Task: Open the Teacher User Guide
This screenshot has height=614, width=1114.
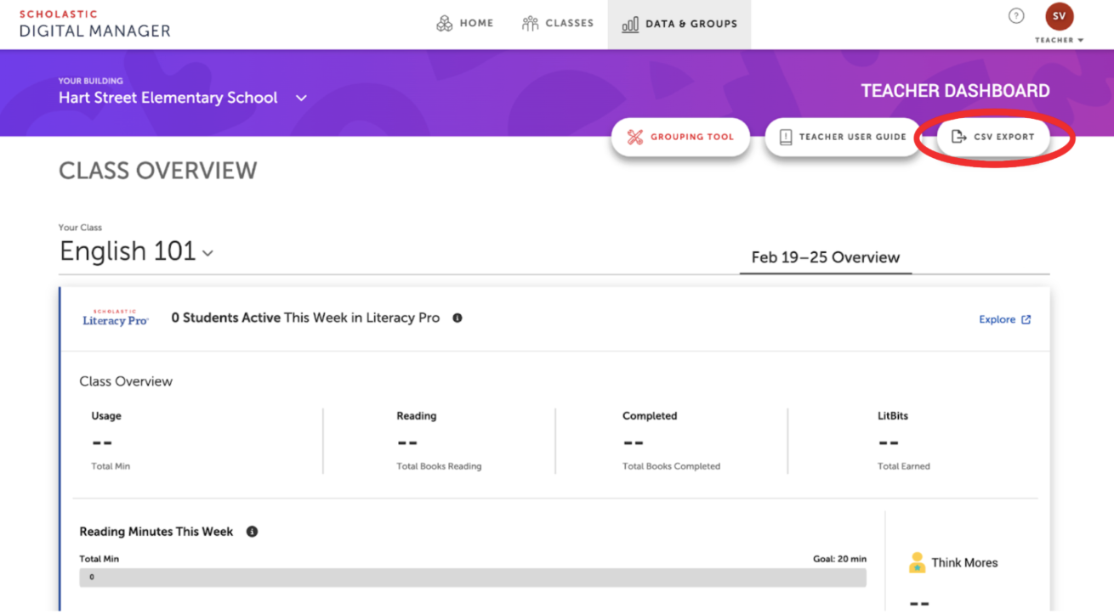Action: pyautogui.click(x=842, y=137)
